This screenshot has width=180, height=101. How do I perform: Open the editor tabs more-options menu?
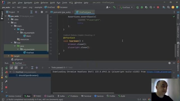coord(174,12)
